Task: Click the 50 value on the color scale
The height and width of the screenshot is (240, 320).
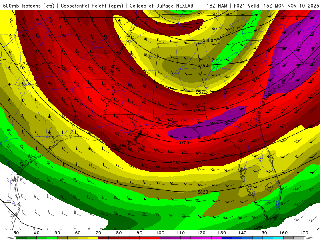Action: (x=57, y=233)
